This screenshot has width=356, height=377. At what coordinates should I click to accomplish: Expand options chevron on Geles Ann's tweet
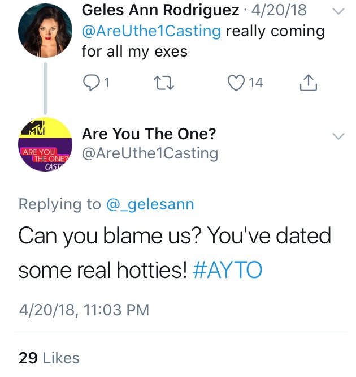coord(338,11)
